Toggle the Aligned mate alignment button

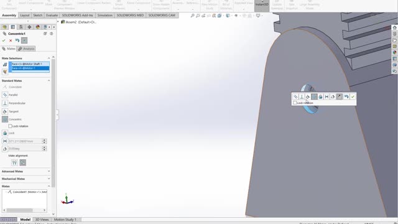14,162
